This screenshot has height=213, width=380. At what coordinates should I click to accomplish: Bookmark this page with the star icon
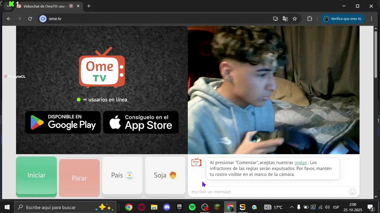pos(294,19)
